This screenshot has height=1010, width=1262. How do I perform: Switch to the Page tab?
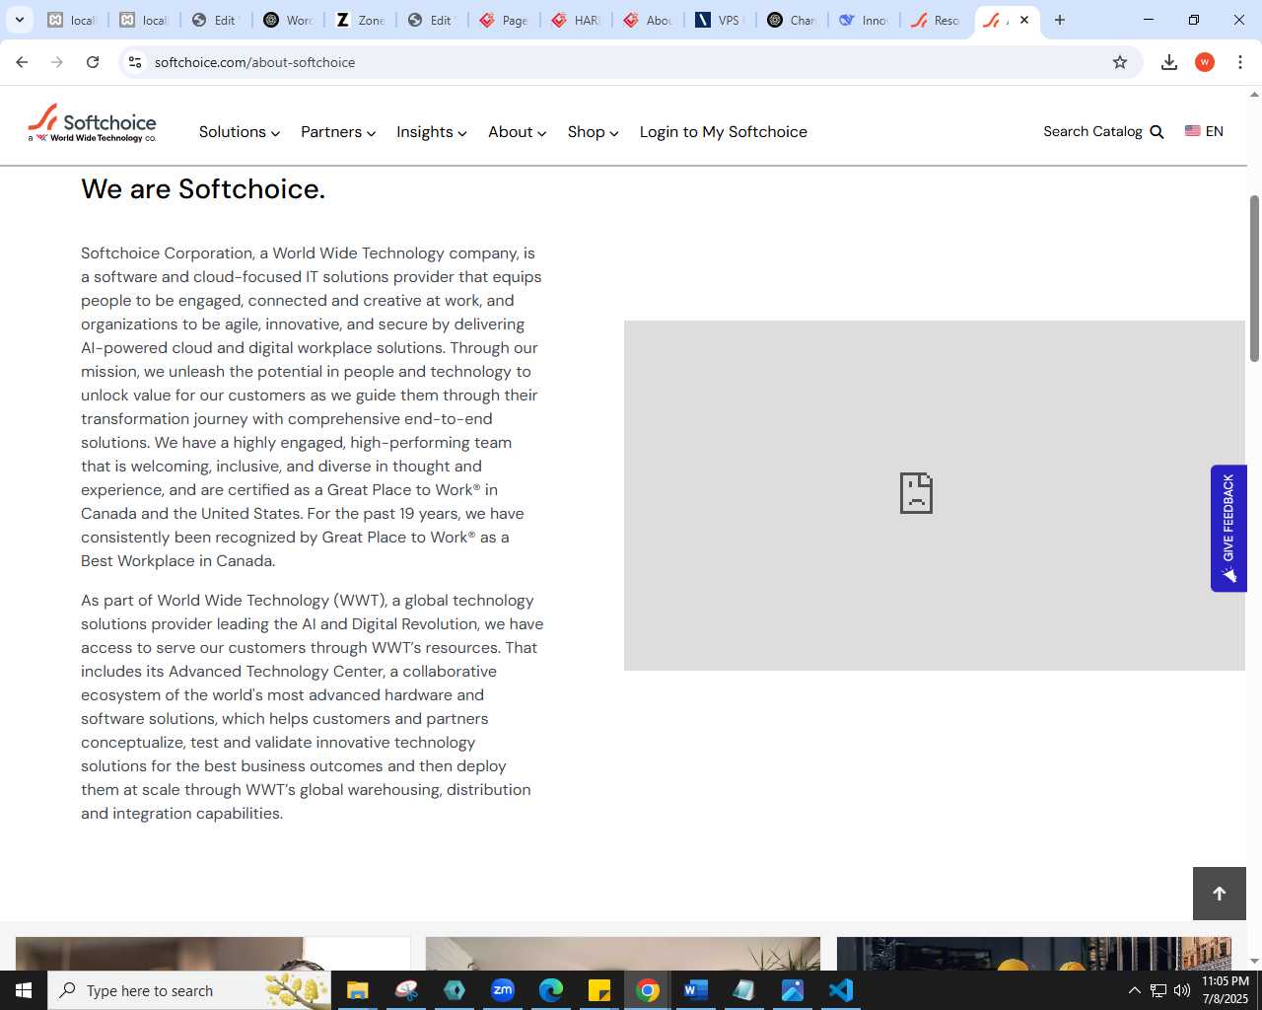point(504,20)
